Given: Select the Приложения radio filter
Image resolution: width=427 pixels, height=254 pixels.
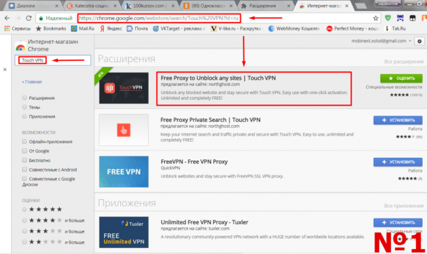Looking at the screenshot, I should click(24, 116).
